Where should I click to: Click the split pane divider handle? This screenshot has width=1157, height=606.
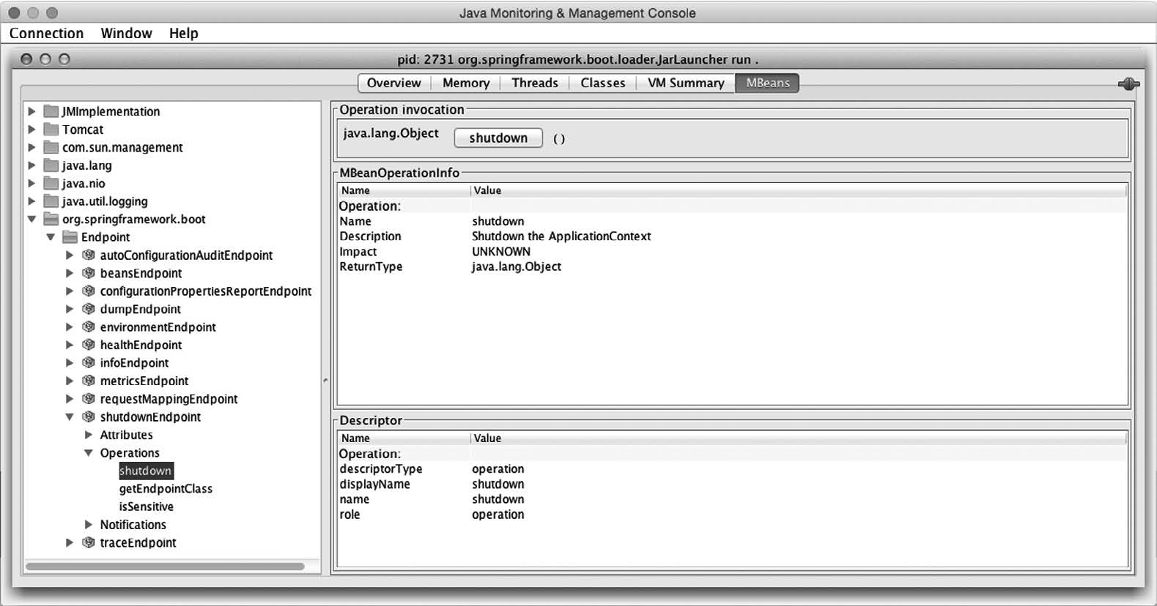coord(325,380)
